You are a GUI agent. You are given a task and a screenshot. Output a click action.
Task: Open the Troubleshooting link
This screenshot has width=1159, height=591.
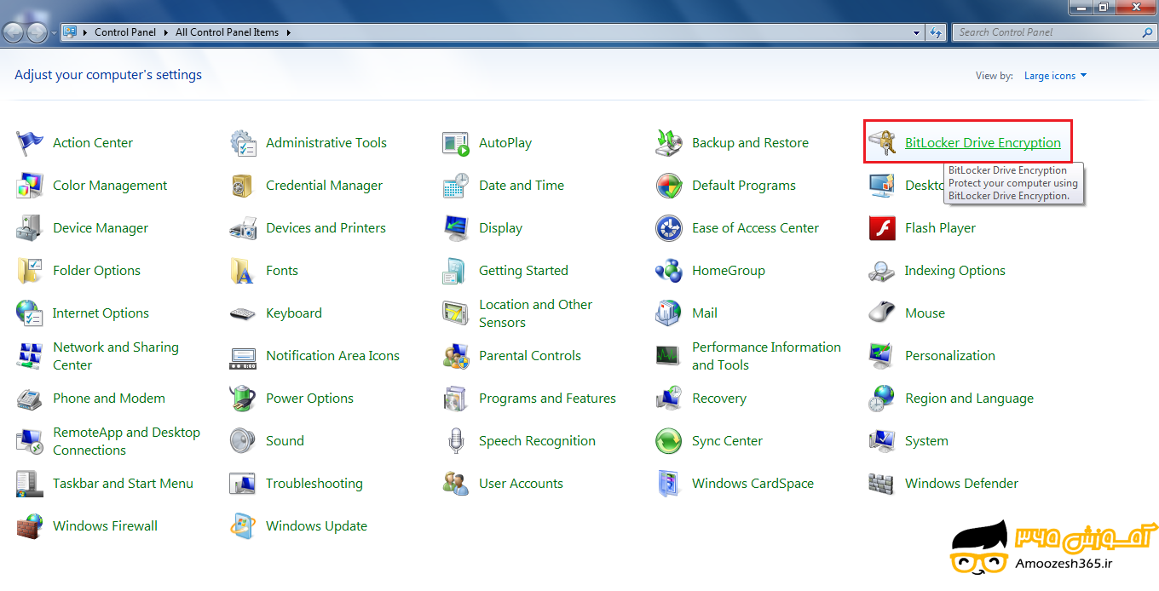(x=314, y=484)
